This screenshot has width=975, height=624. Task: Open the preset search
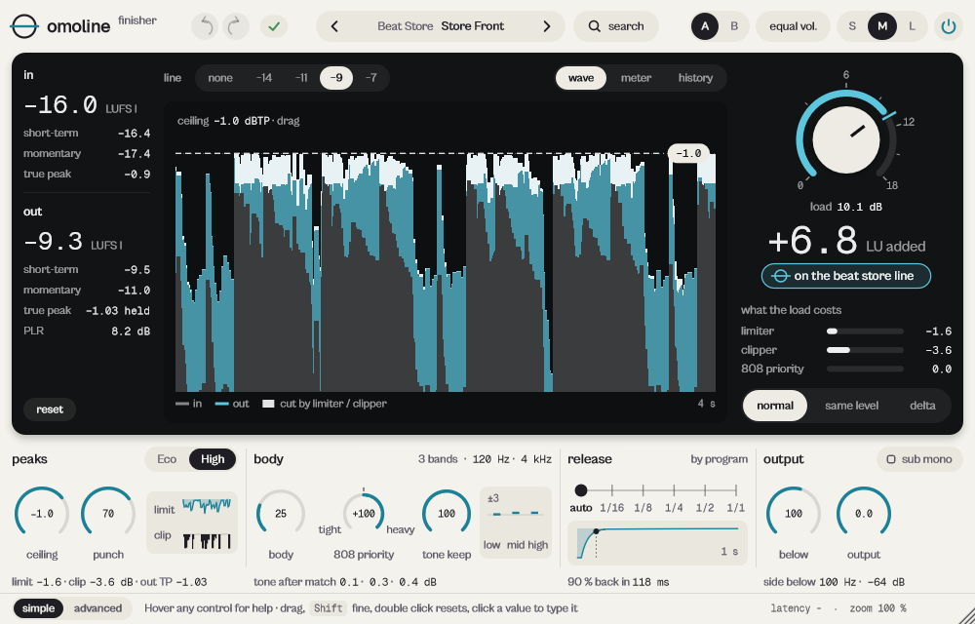pos(615,26)
